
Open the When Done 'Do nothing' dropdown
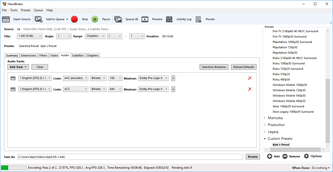click(x=321, y=168)
